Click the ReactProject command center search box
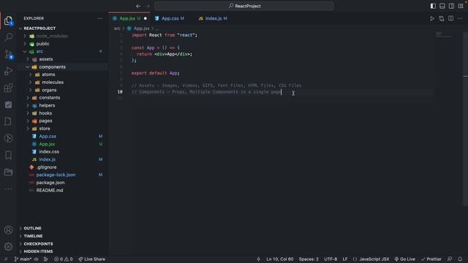This screenshot has height=263, width=468. pyautogui.click(x=244, y=6)
